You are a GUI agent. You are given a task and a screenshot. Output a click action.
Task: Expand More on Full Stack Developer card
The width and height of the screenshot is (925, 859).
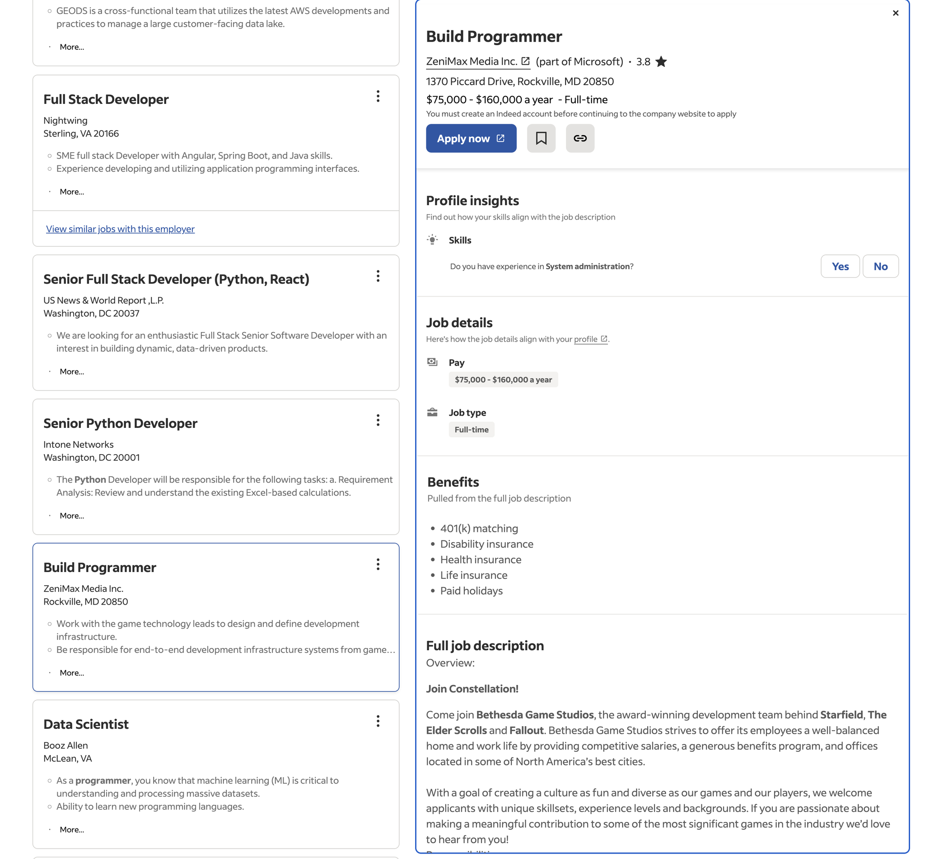click(71, 192)
